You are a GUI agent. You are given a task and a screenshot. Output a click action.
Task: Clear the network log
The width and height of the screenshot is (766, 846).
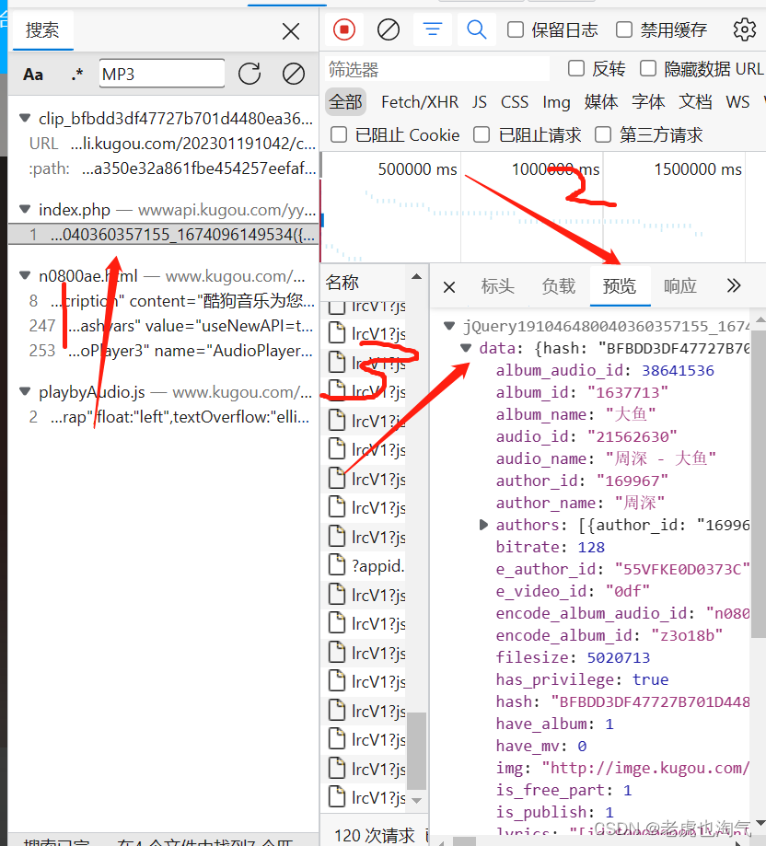click(x=388, y=29)
